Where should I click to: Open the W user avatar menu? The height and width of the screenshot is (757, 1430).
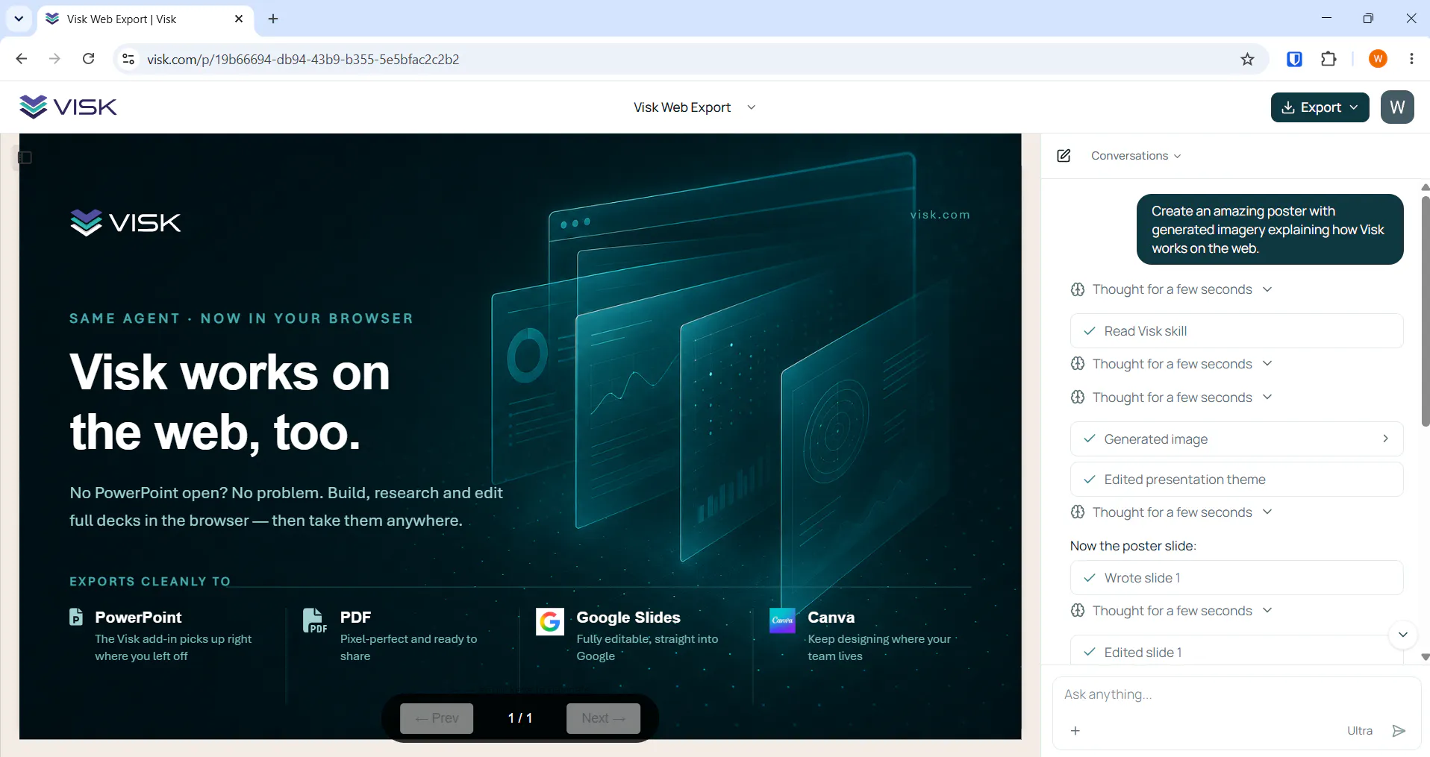[x=1397, y=107]
